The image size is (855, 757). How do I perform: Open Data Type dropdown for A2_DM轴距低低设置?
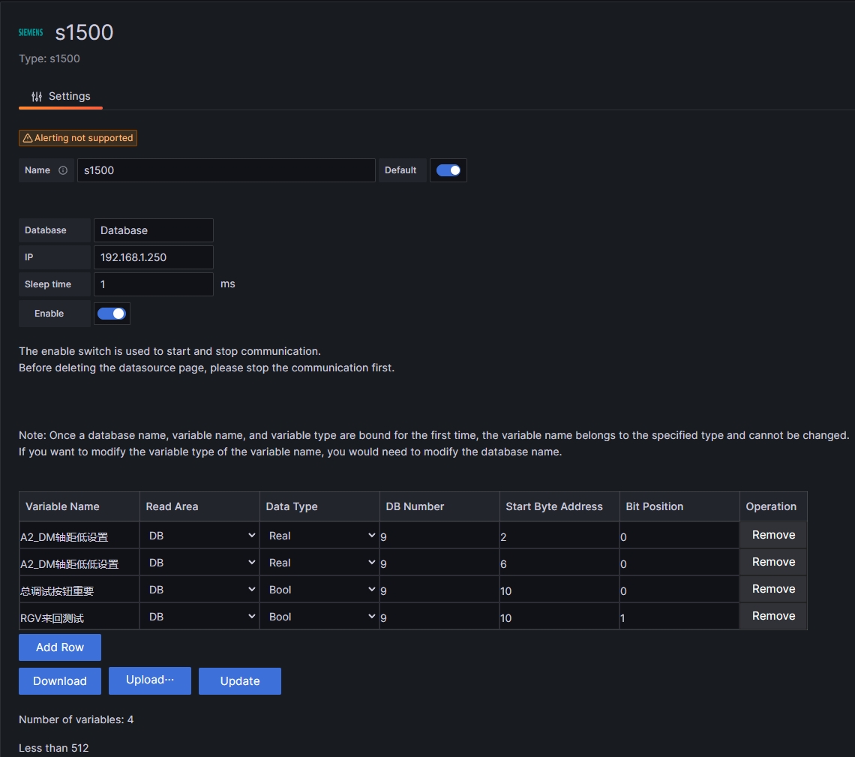tap(319, 563)
